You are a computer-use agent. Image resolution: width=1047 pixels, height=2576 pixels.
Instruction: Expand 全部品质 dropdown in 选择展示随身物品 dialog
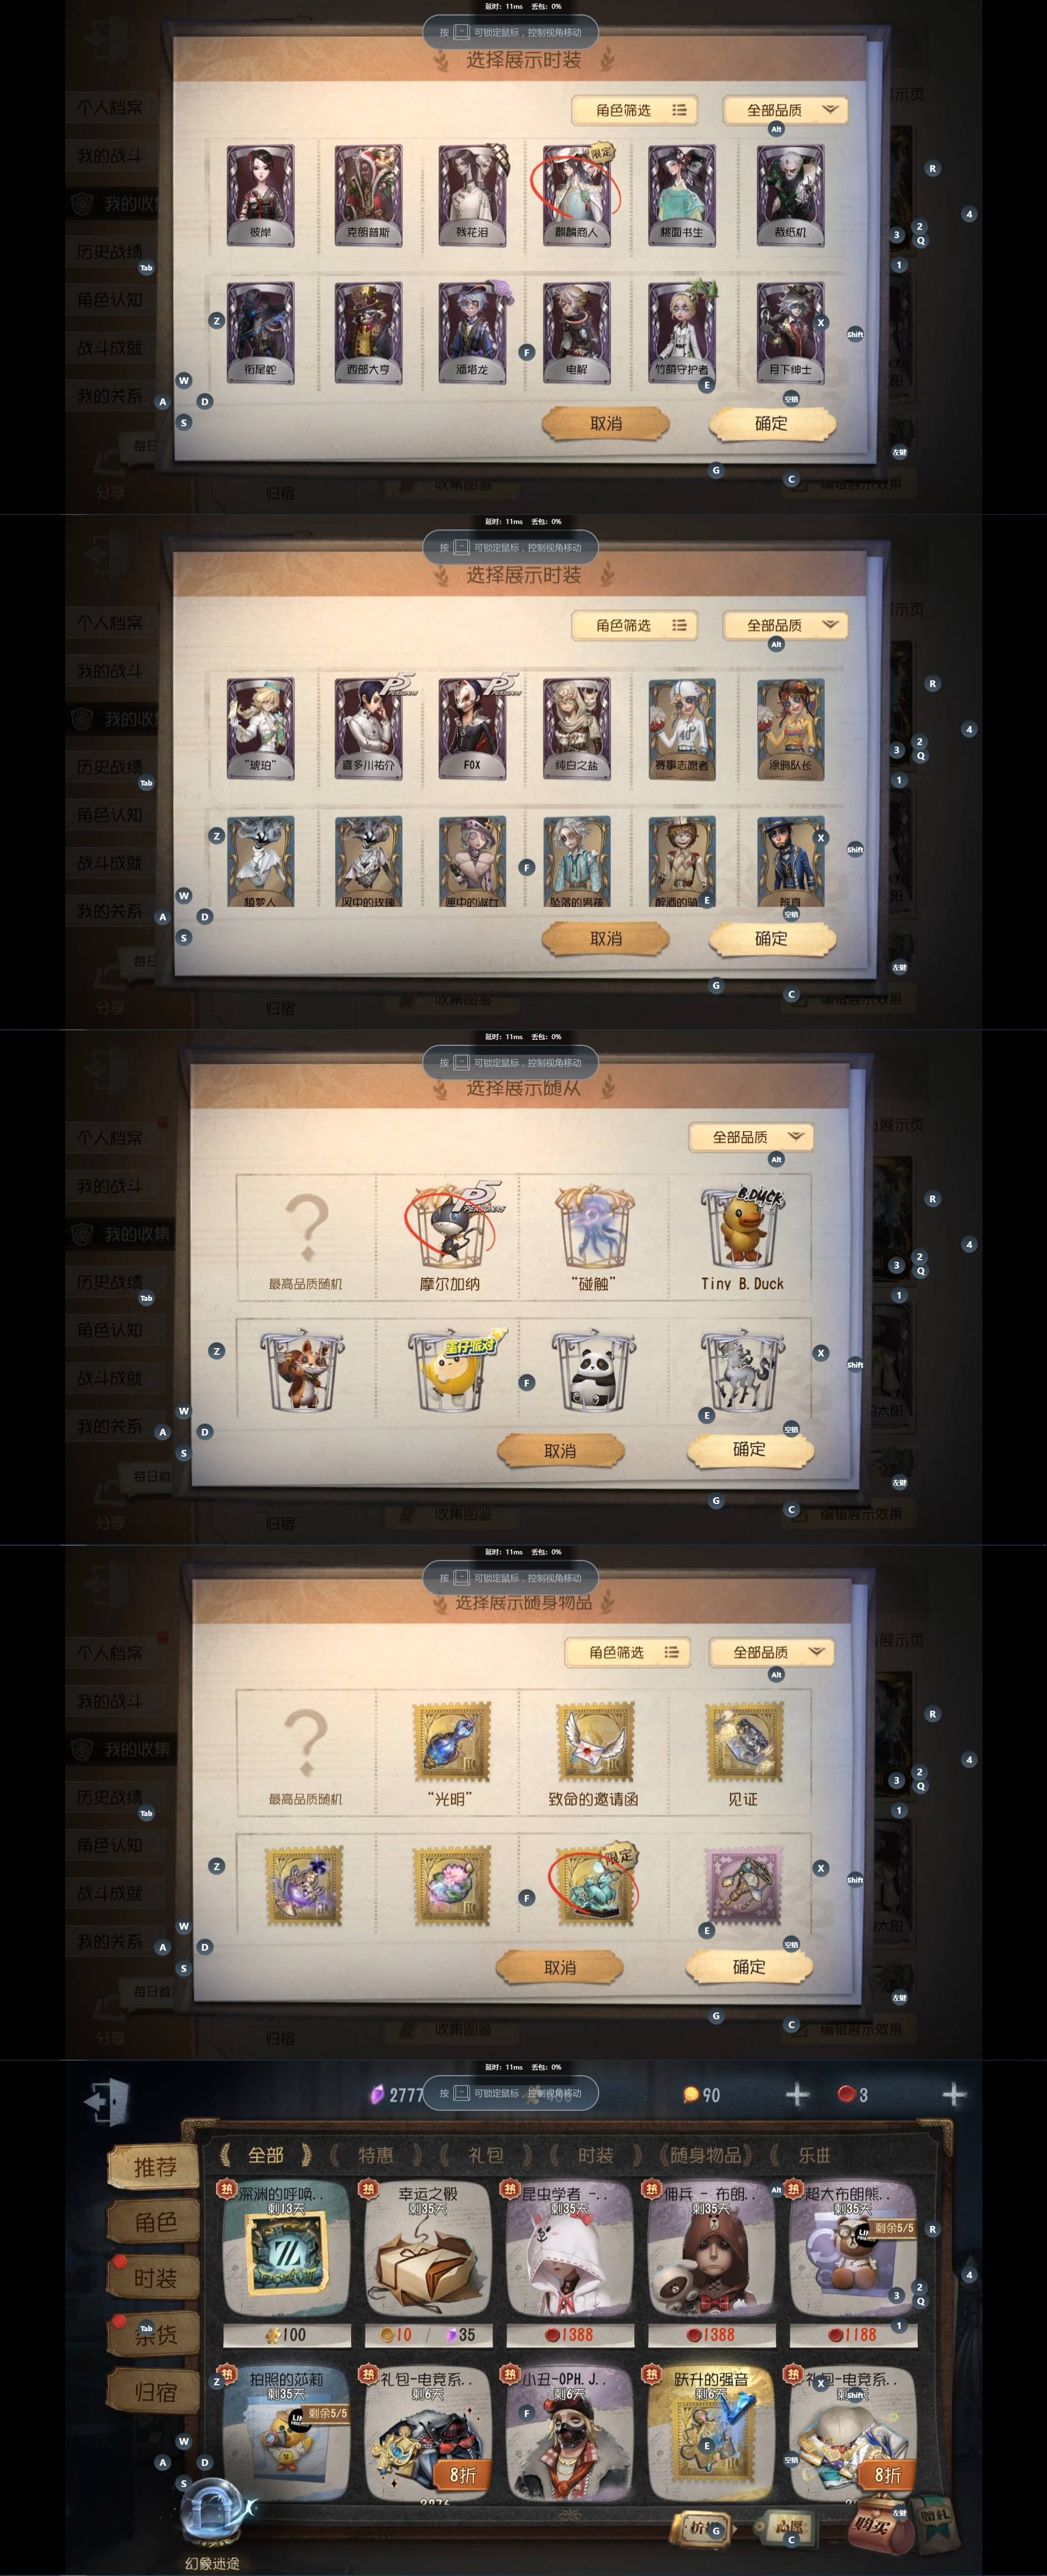(x=772, y=1652)
